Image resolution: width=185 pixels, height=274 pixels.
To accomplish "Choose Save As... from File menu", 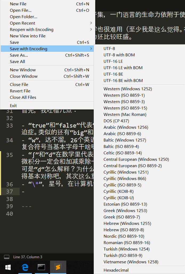I will [19, 55].
